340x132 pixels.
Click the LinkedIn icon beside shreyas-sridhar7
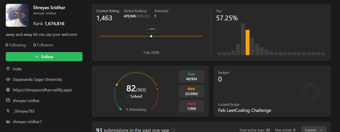tap(8, 122)
